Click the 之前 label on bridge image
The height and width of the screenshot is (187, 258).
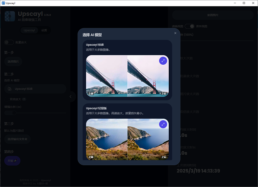pos(91,94)
